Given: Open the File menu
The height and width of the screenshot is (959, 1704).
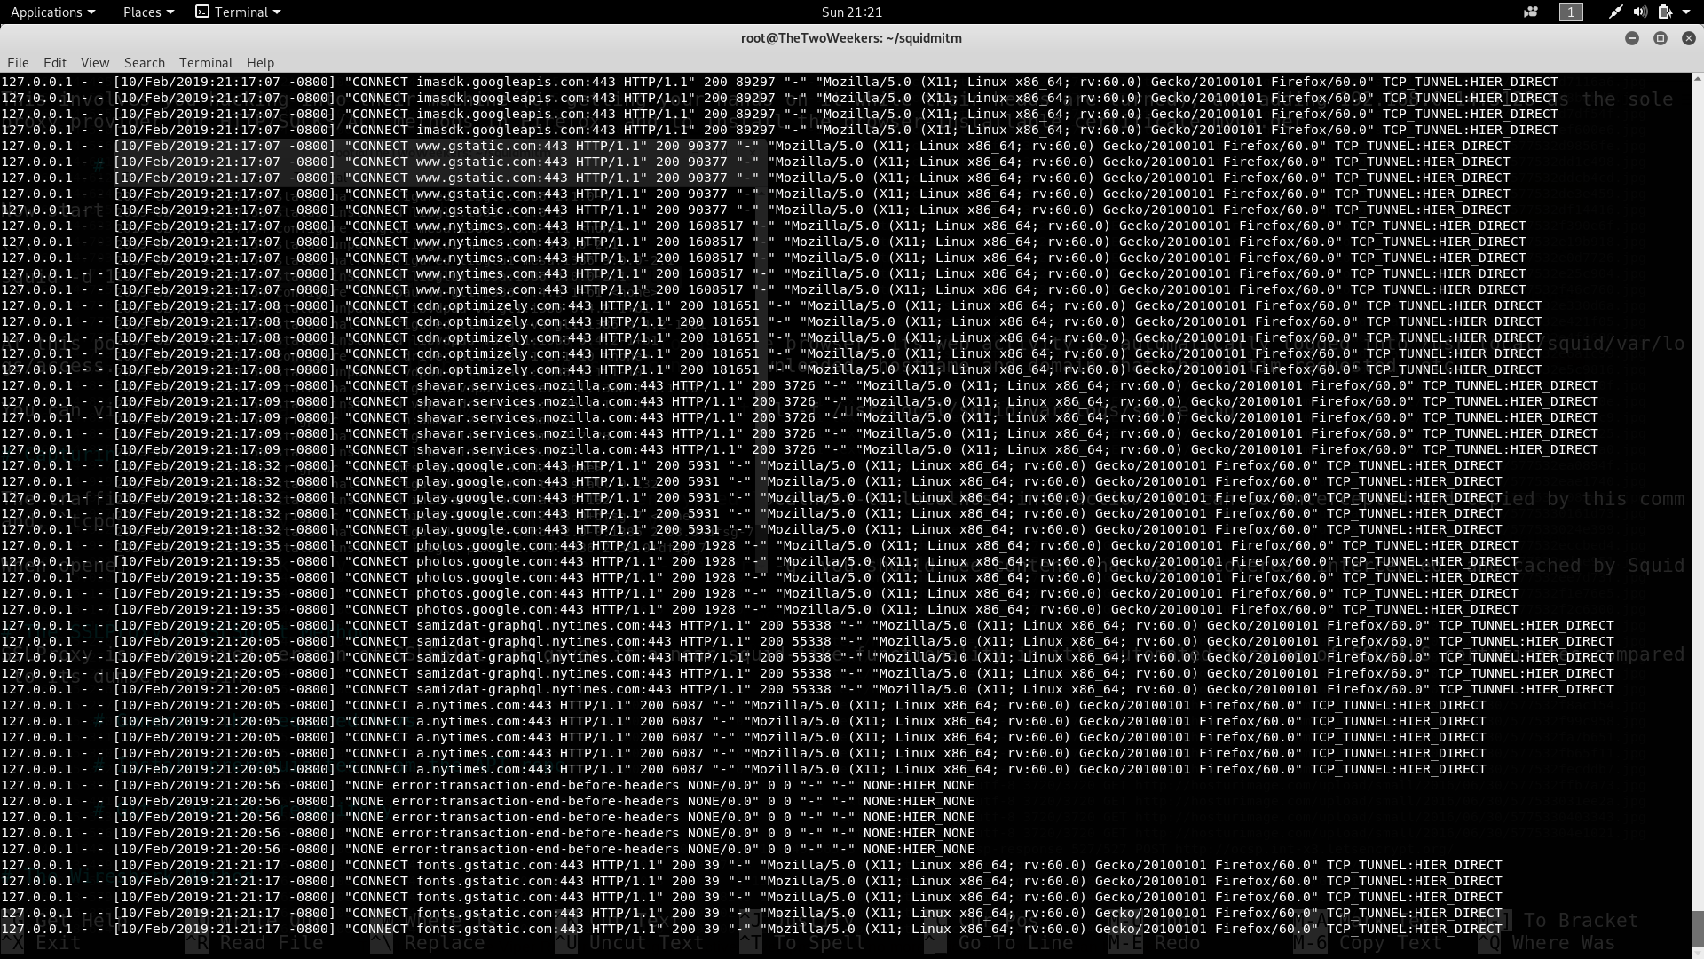Looking at the screenshot, I should click(18, 63).
